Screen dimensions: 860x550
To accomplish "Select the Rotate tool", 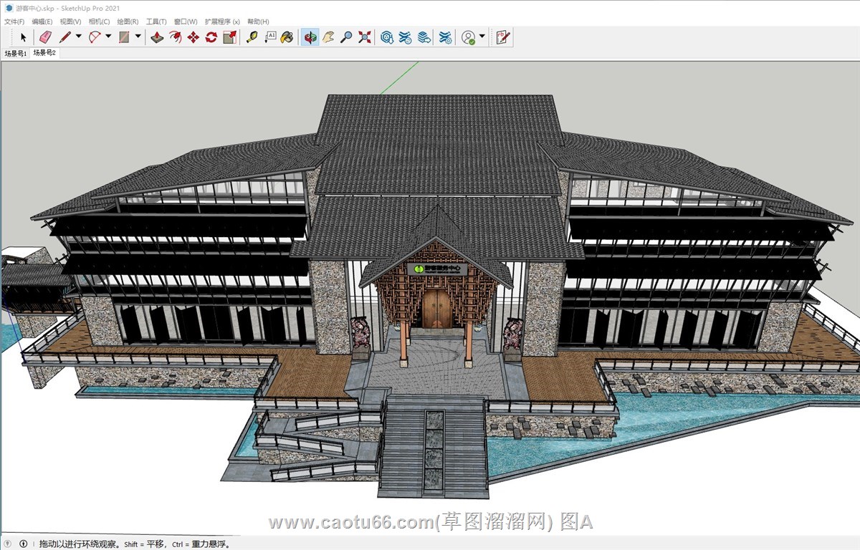I will click(211, 37).
